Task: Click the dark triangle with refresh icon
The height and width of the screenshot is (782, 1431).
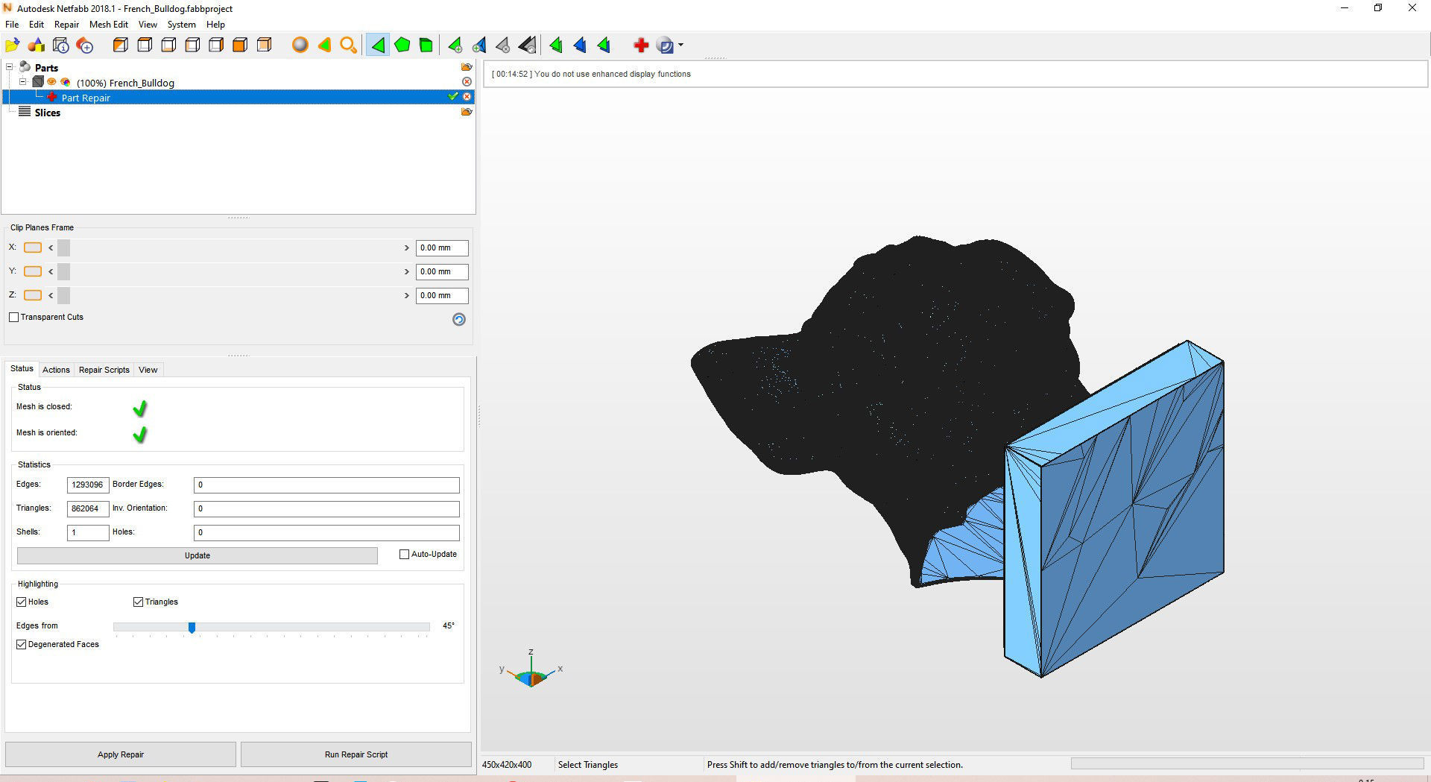Action: [527, 45]
